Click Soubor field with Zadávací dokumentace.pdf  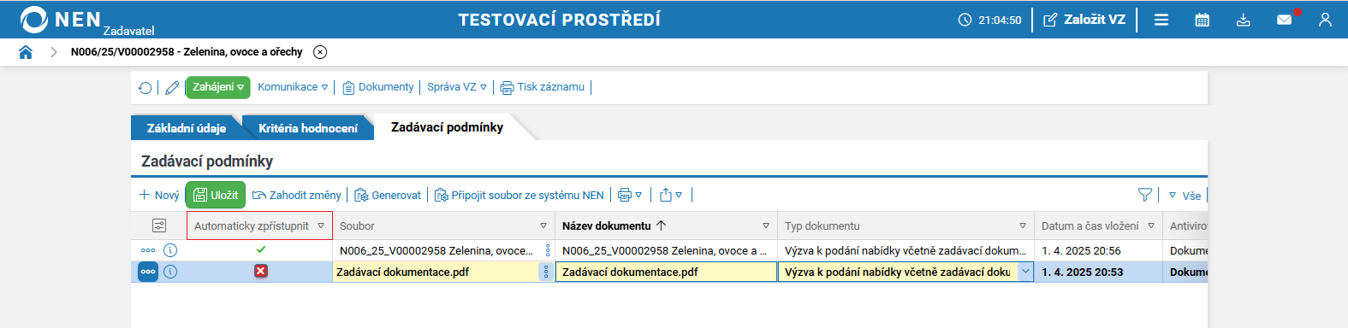pyautogui.click(x=436, y=272)
